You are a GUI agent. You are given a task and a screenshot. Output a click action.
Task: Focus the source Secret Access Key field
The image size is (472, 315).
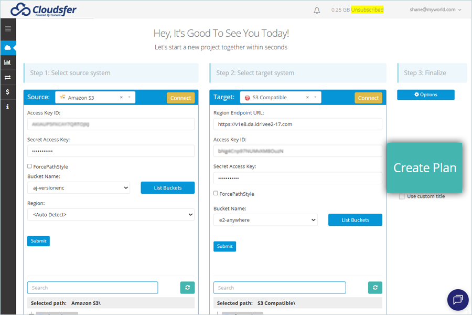coord(111,151)
